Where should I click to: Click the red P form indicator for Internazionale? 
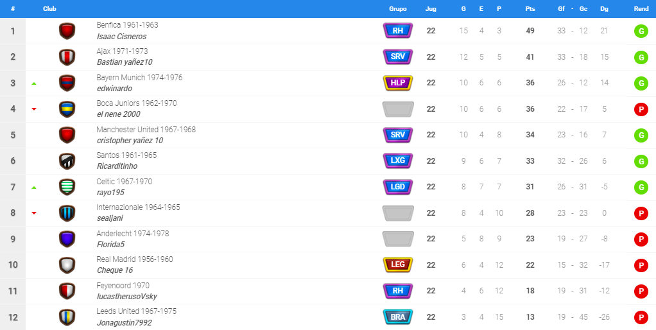pyautogui.click(x=641, y=213)
